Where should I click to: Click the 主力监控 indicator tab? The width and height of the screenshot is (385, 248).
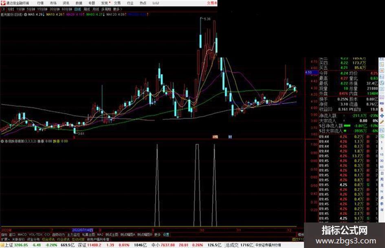[x=74, y=235]
